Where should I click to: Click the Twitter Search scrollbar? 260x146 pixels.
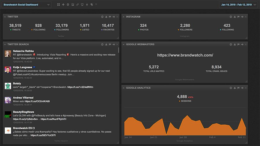(118, 50)
